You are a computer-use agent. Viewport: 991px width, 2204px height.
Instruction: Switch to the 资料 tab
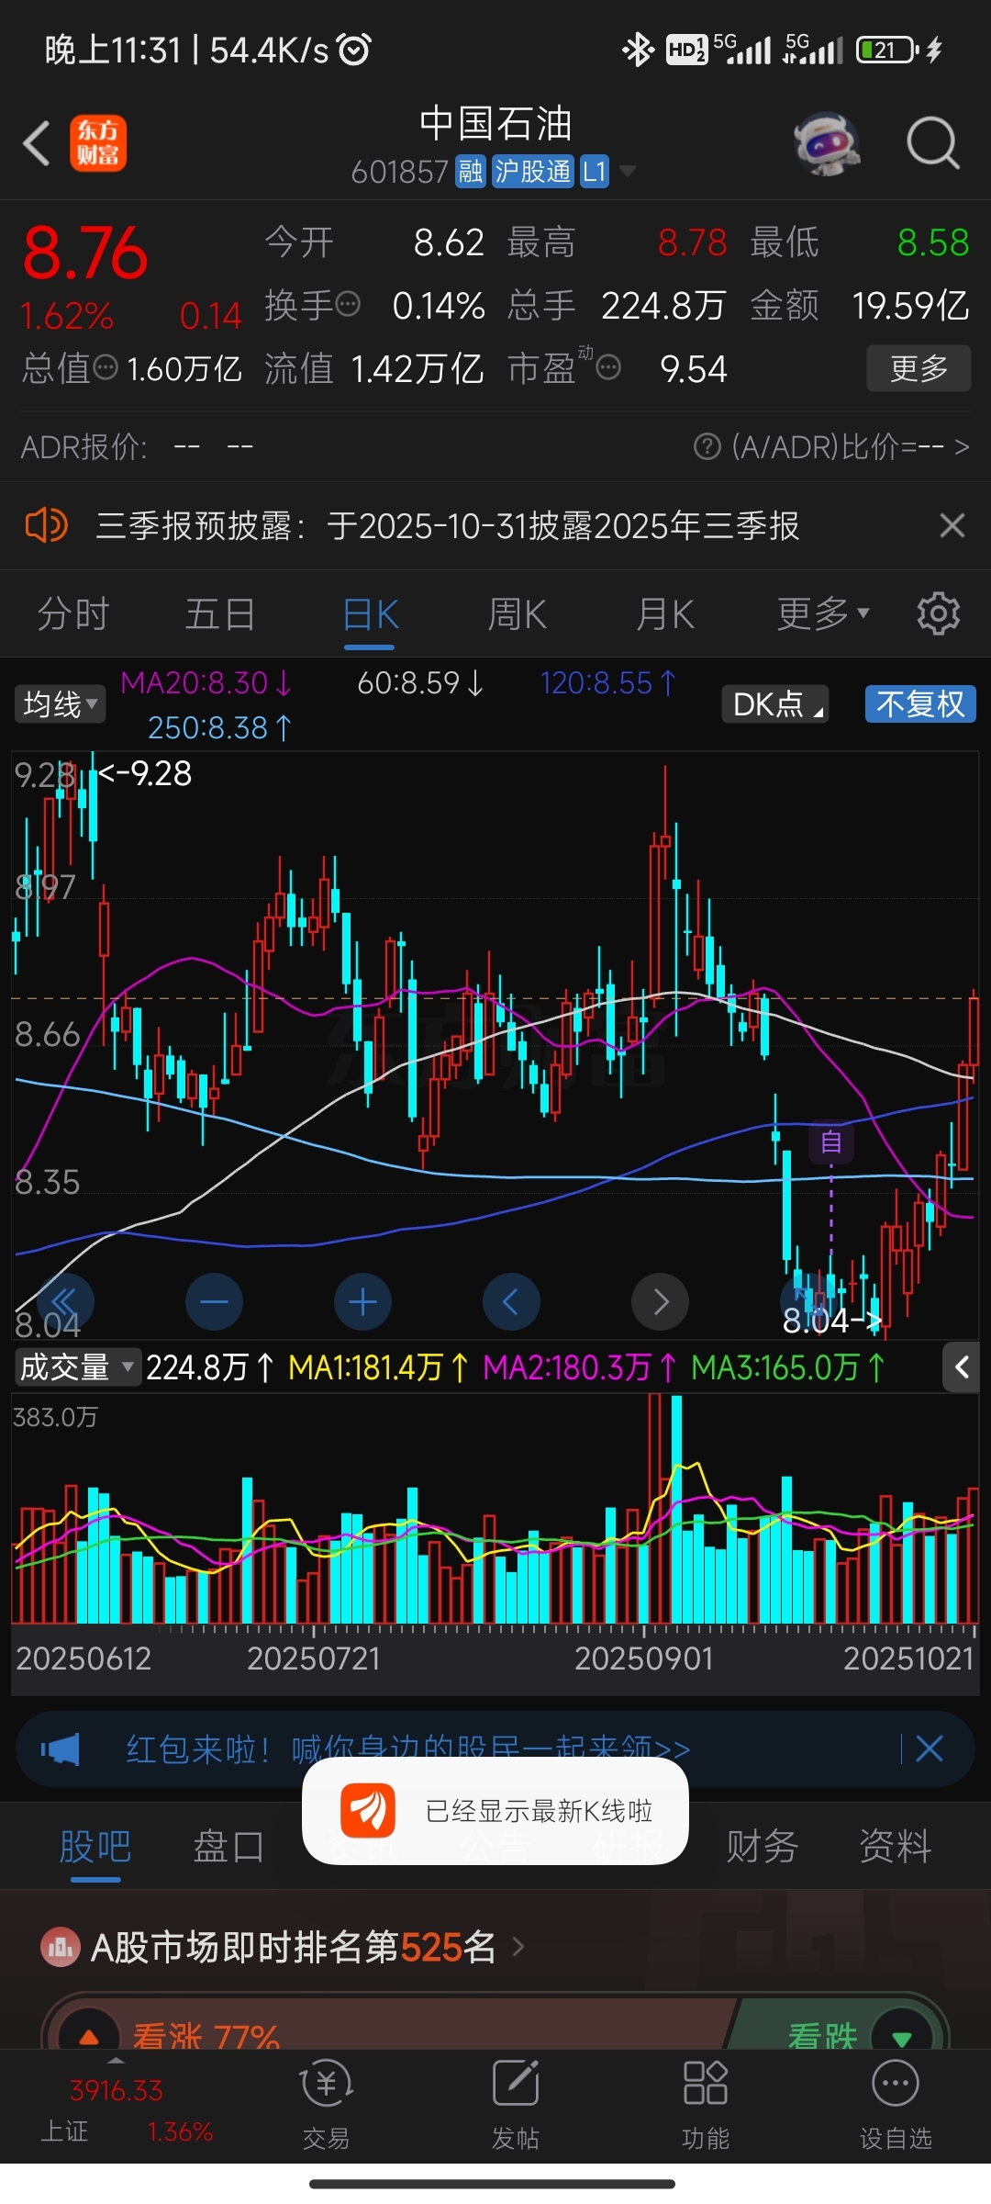click(x=896, y=1846)
